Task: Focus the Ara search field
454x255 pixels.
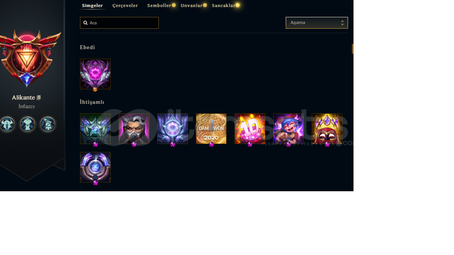Action: [119, 23]
